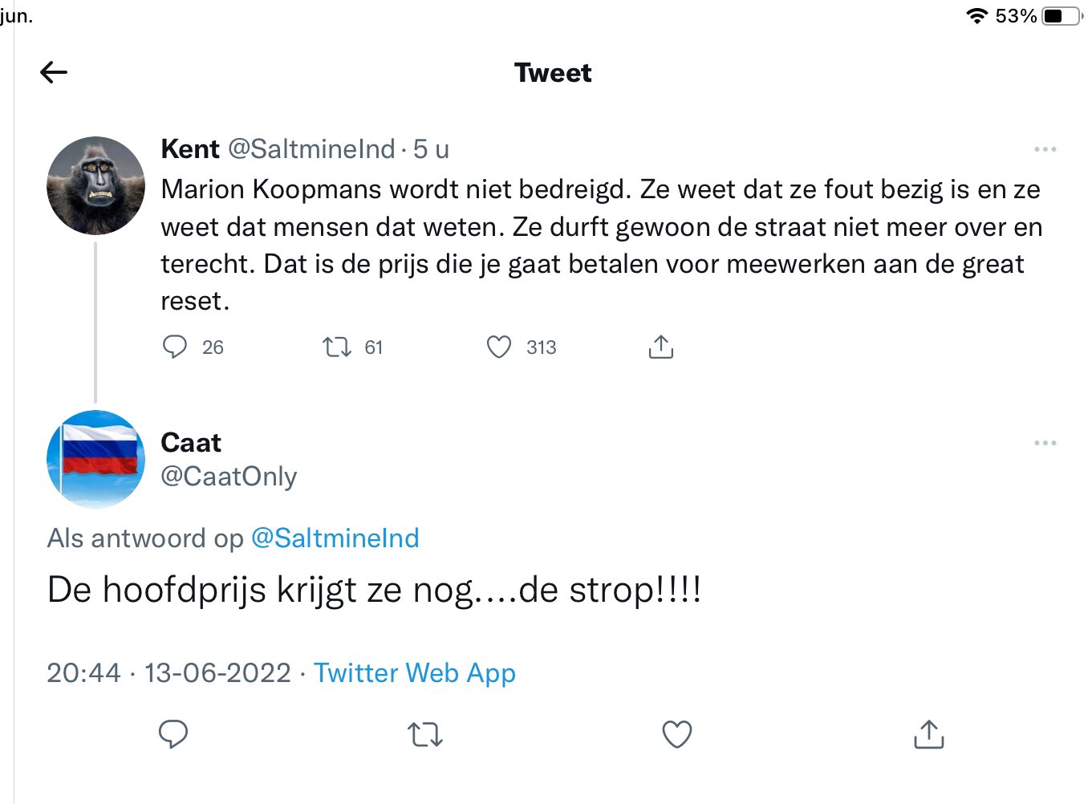
Task: Check the battery indicator in the status bar
Action: coord(1062,16)
